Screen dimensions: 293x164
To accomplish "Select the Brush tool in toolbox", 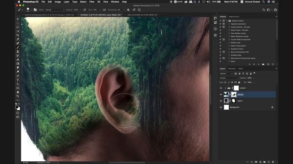I will click(x=18, y=47).
